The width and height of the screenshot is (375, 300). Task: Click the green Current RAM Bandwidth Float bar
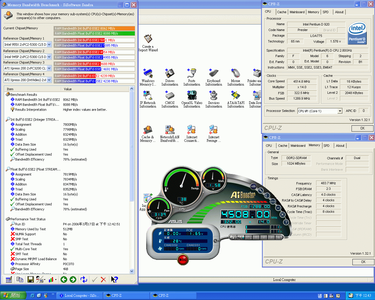click(94, 33)
